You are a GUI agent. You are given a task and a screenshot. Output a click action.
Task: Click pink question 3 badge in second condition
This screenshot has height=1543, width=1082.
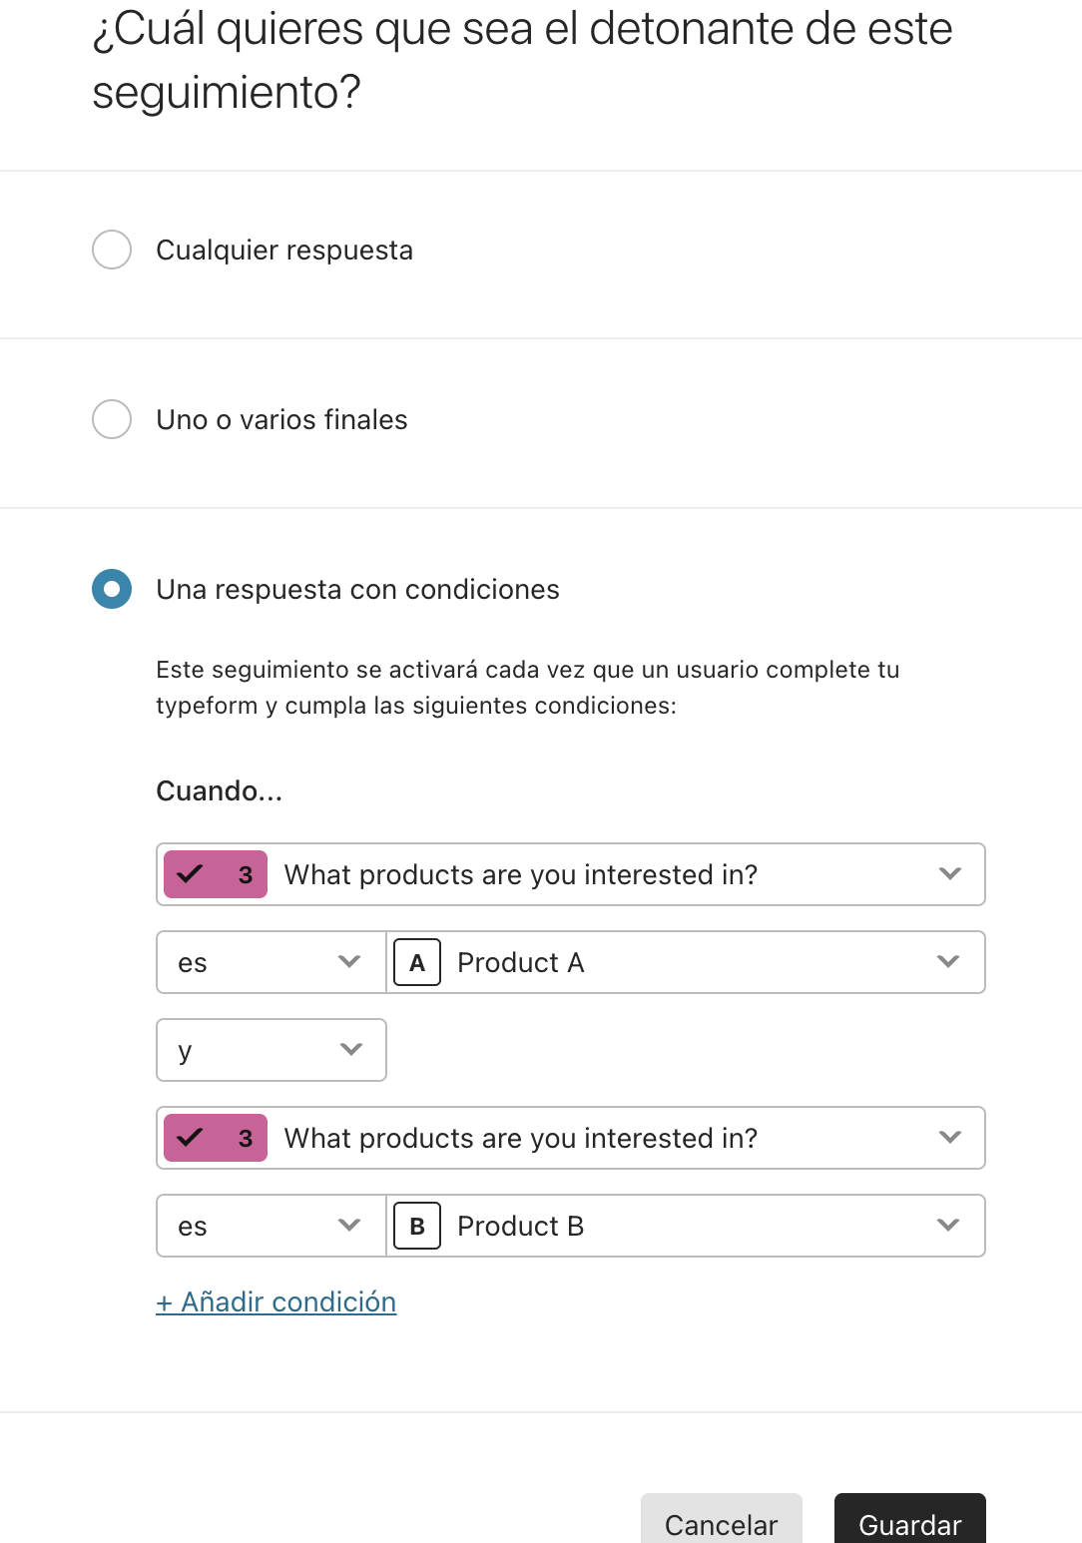coord(216,1138)
